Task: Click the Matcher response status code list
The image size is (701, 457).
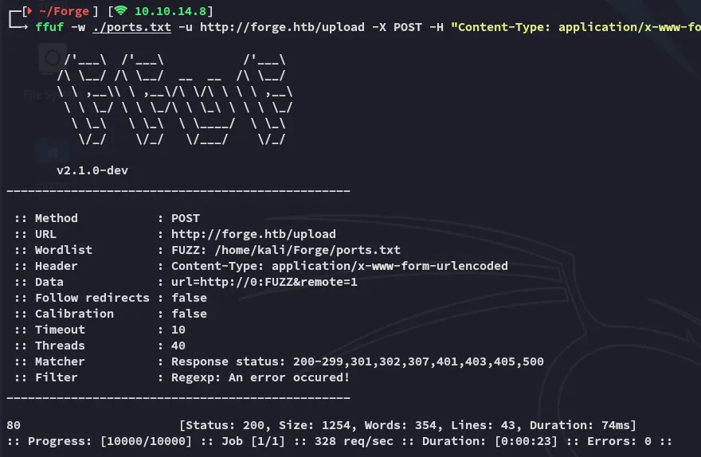Action: tap(358, 361)
